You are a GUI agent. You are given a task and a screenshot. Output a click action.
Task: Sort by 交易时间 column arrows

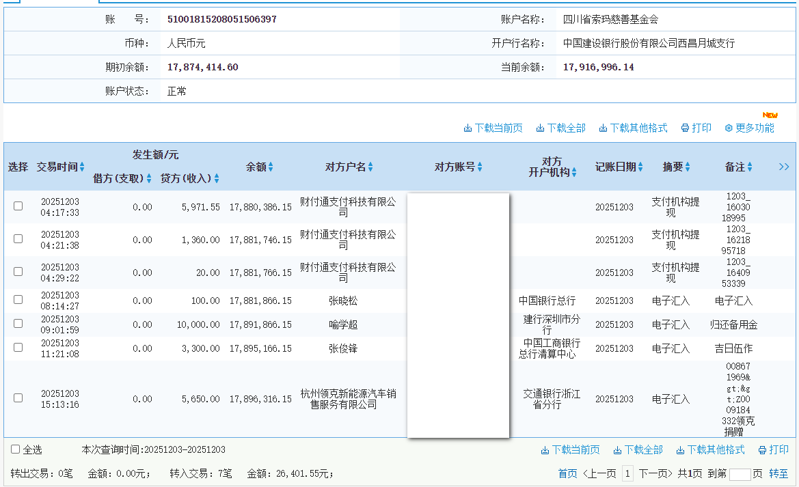[x=81, y=166]
